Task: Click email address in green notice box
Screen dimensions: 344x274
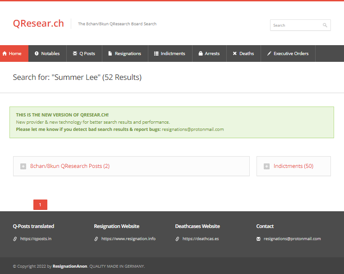Action: tap(193, 130)
